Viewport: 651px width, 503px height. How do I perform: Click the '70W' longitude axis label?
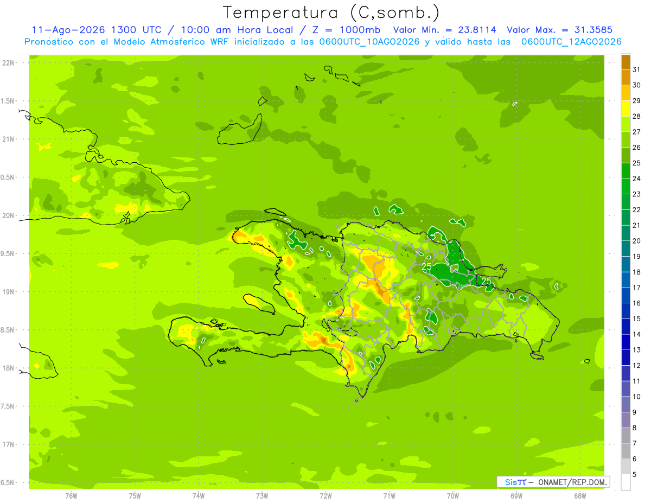pyautogui.click(x=452, y=495)
